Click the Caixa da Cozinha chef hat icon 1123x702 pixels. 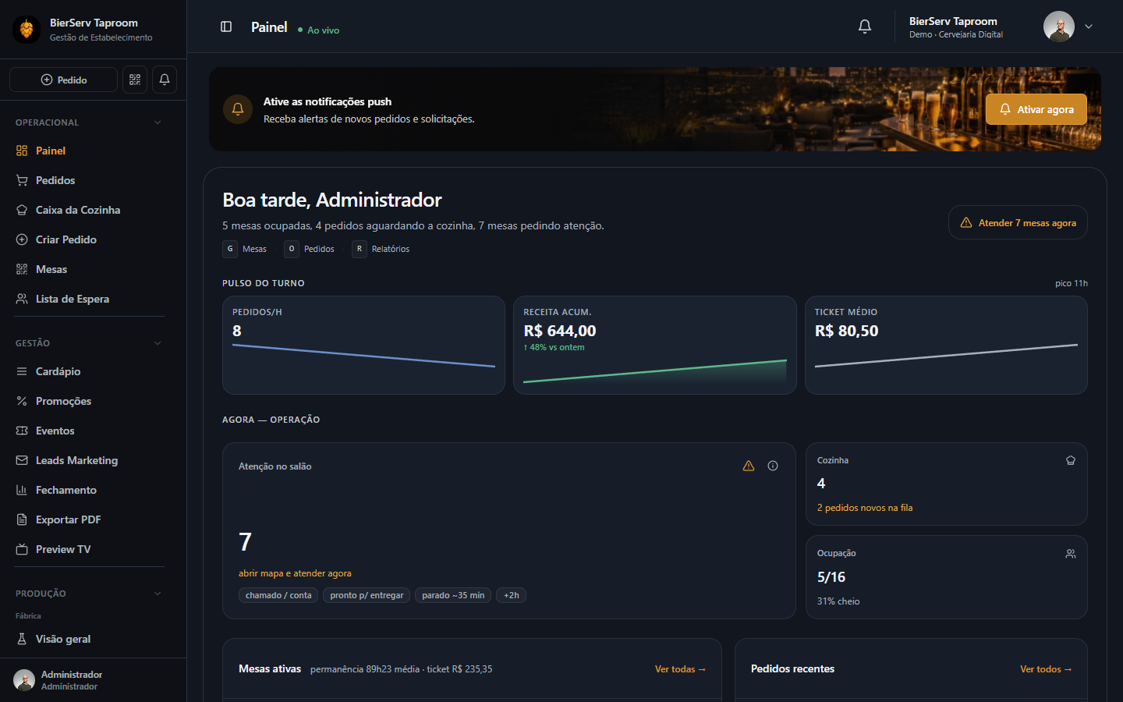pyautogui.click(x=22, y=210)
